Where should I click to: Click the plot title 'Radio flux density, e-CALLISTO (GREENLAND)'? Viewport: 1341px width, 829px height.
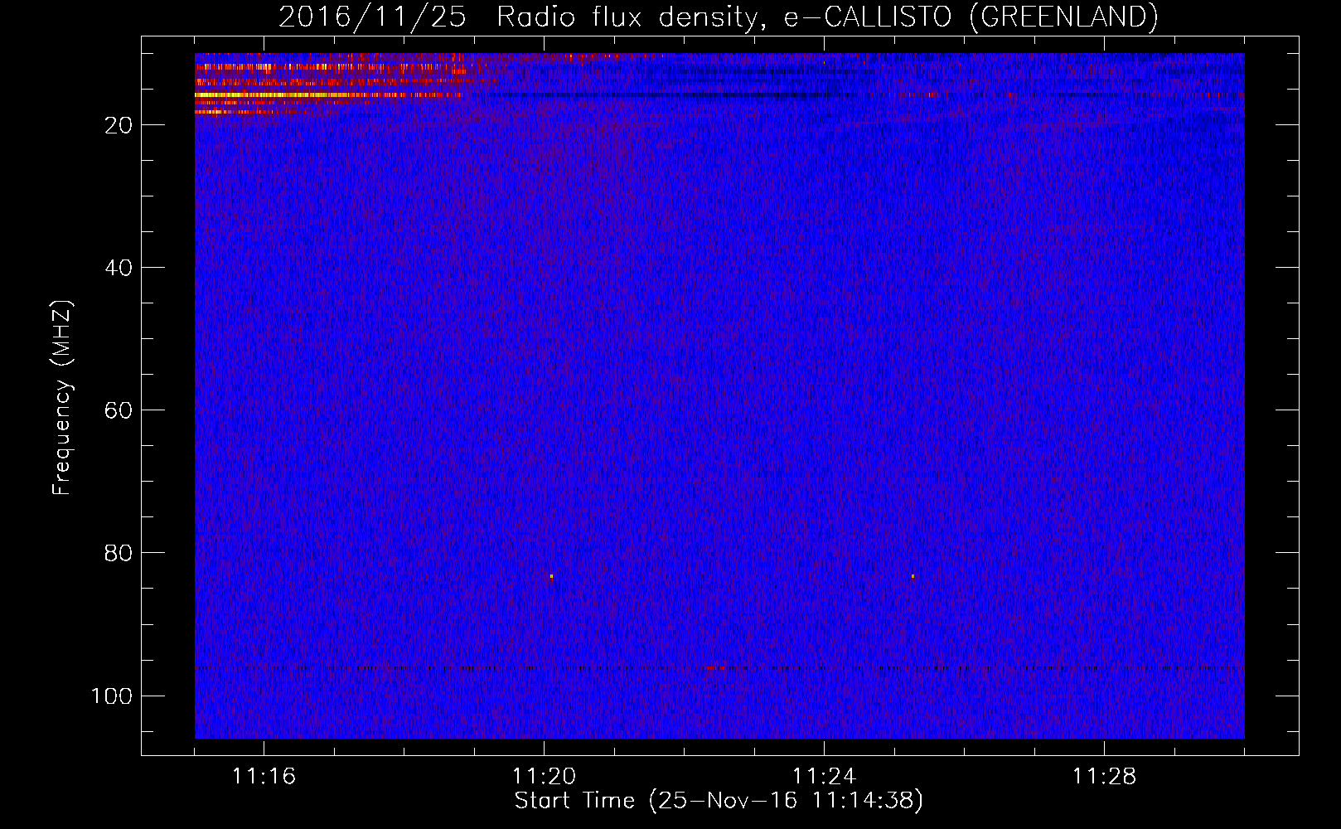pyautogui.click(x=827, y=17)
